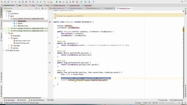Open the Help question mark icon
The width and height of the screenshot is (187, 105).
(x=93, y=2)
